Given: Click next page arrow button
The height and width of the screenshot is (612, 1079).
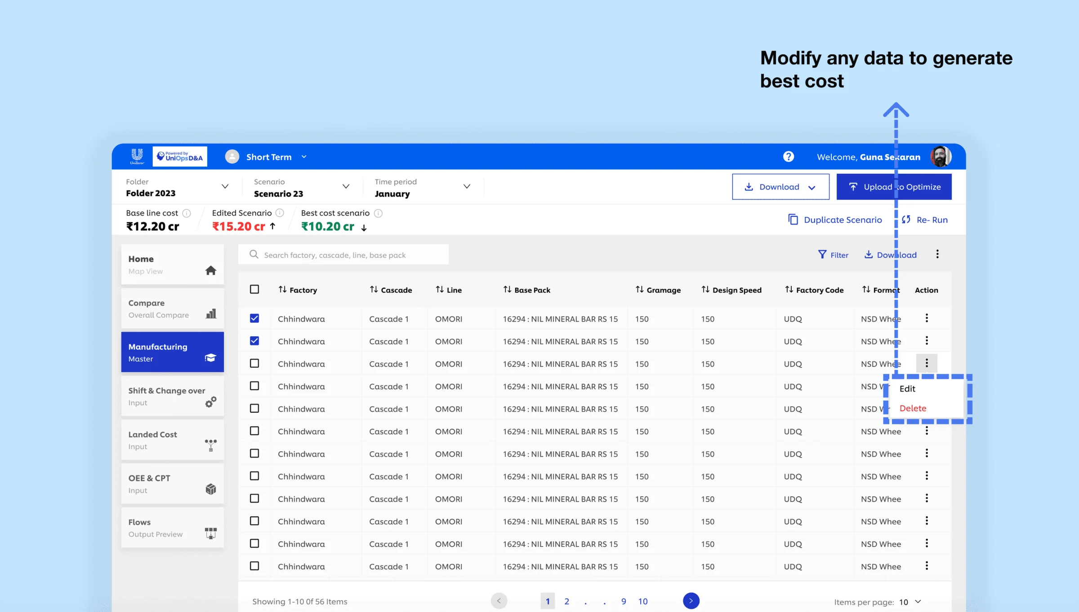Looking at the screenshot, I should coord(691,601).
